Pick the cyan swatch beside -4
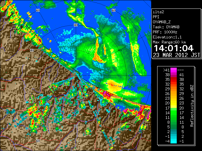202x151 pixels. [x=174, y=141]
